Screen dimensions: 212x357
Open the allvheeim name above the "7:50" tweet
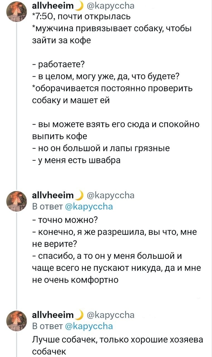coord(53,6)
